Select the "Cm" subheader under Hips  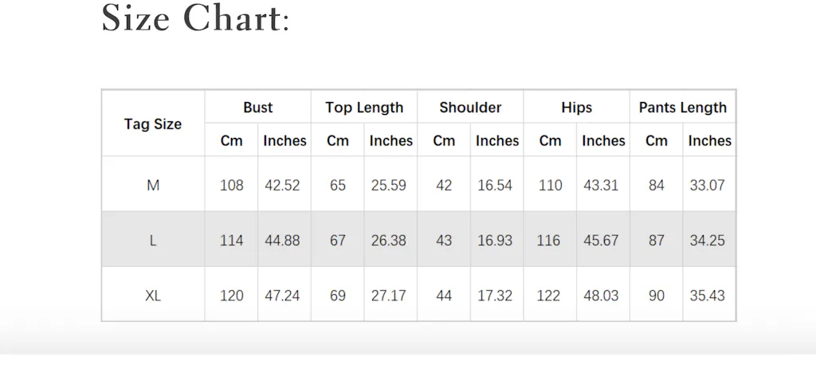(550, 141)
